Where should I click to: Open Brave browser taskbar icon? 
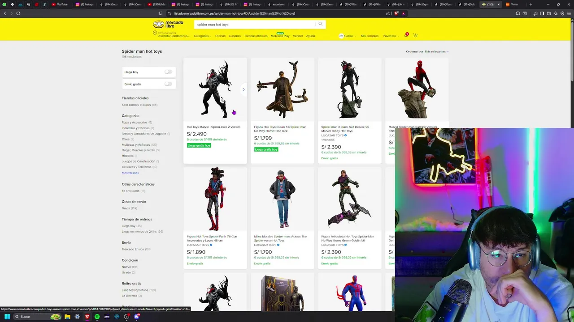(x=87, y=317)
